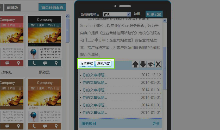Delete the module with the X icon
The height and width of the screenshot is (130, 220).
[x=158, y=64]
